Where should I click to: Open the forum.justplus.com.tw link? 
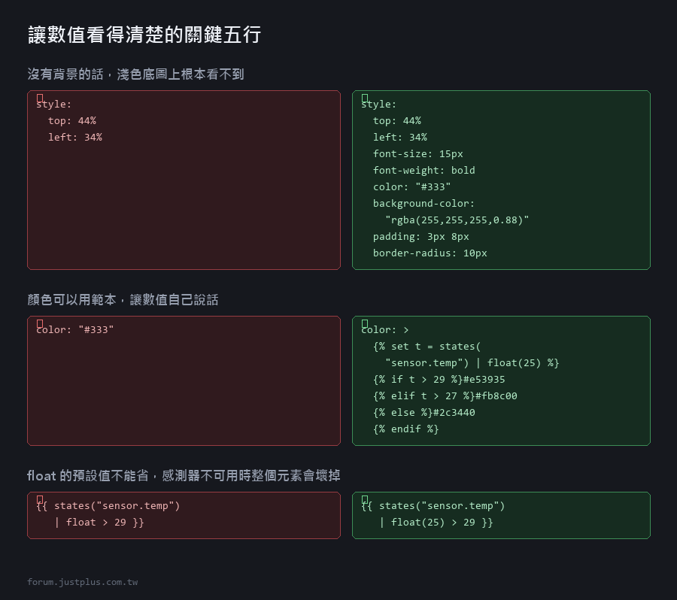click(83, 582)
